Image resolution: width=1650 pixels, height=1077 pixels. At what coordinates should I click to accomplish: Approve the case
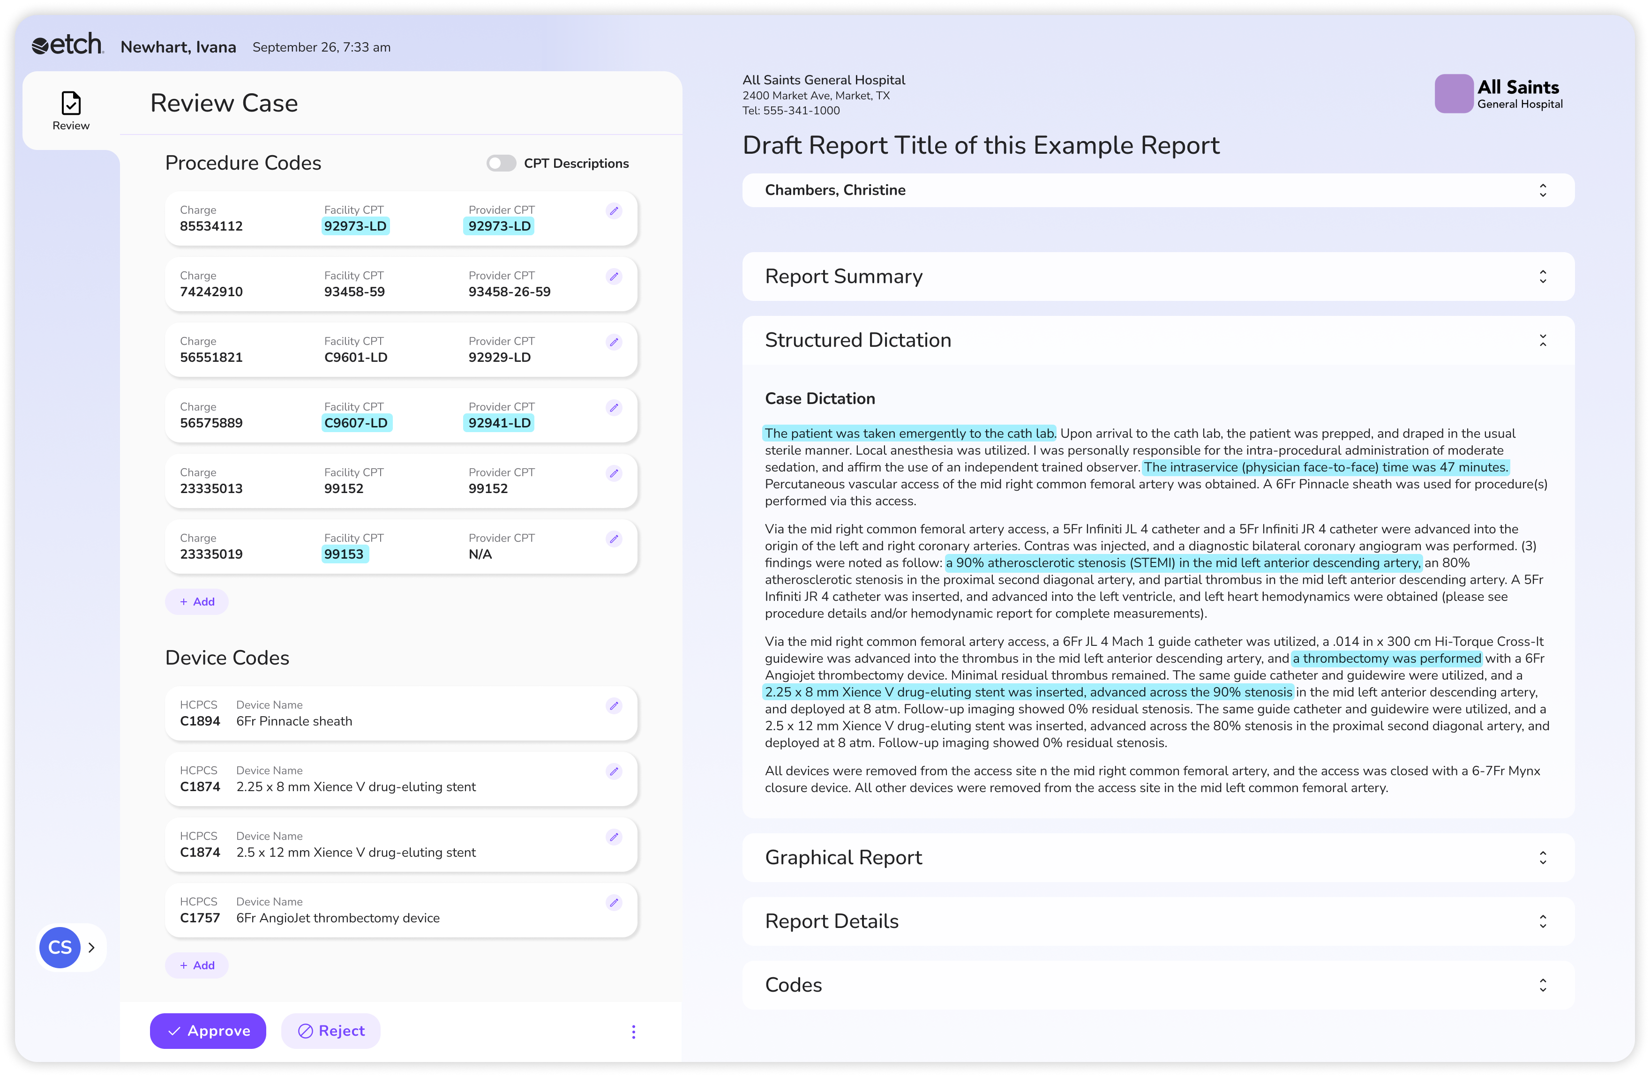tap(208, 1031)
